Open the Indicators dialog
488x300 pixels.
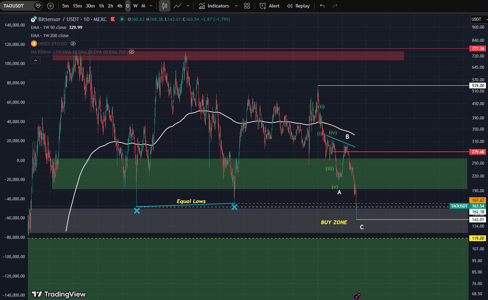213,6
